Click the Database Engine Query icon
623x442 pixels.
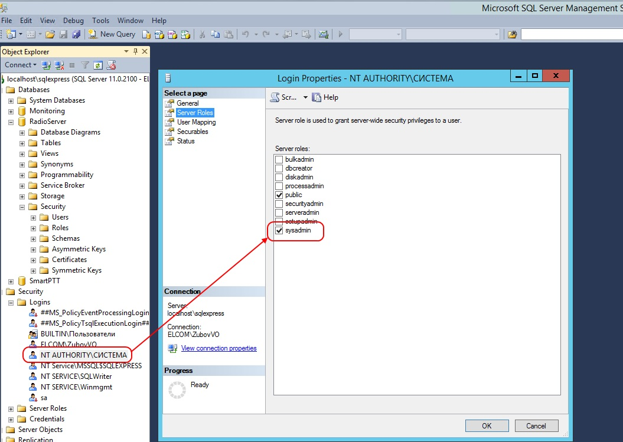pos(146,35)
